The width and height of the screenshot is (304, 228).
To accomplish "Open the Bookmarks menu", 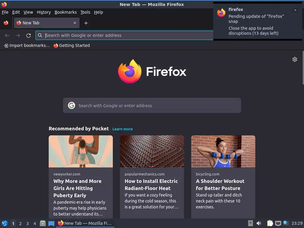I will point(66,12).
